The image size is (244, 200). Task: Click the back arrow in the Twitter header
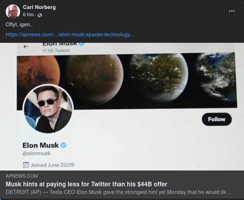[26, 47]
